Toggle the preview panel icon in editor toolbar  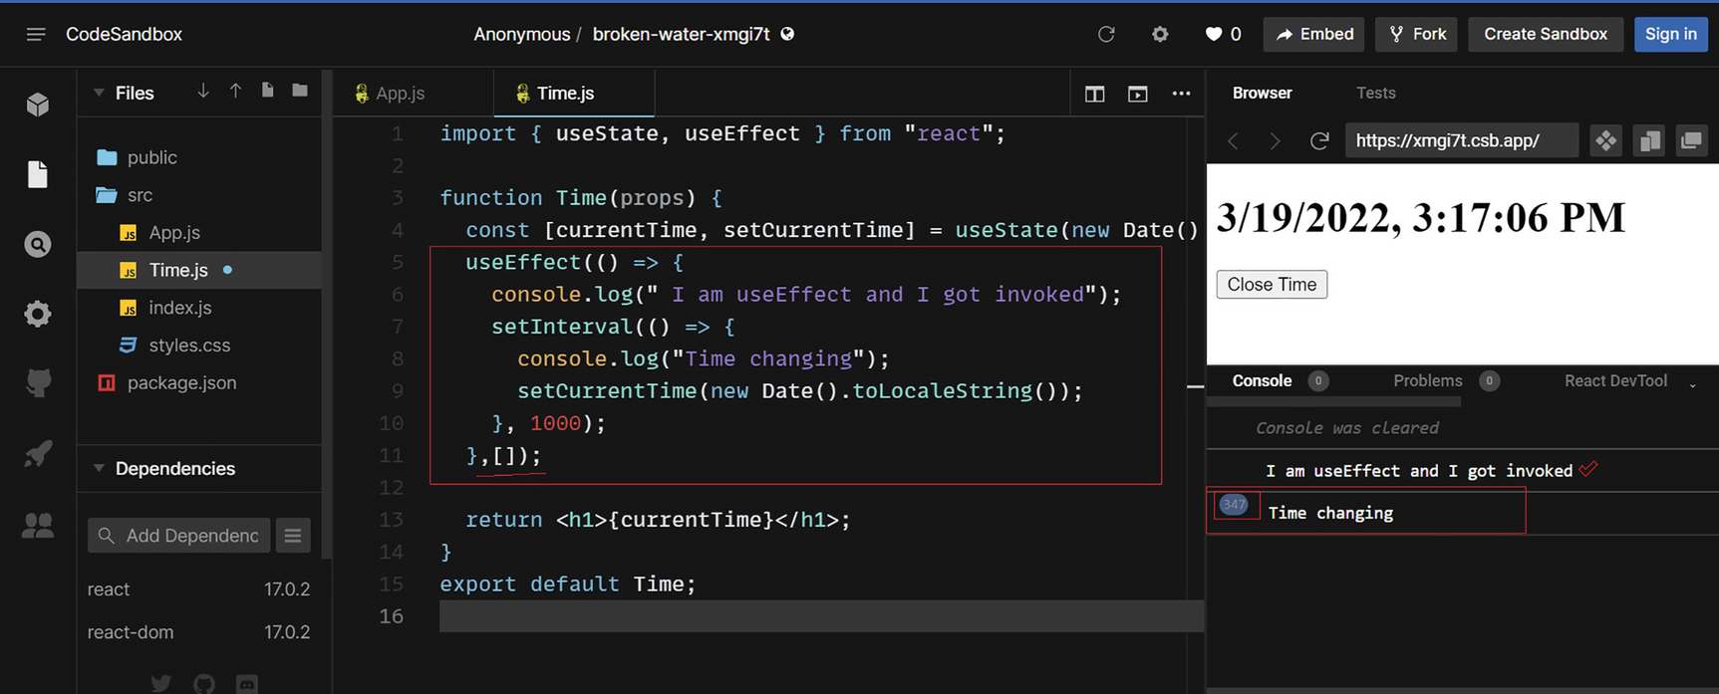(1137, 94)
